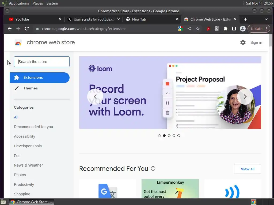Image resolution: width=274 pixels, height=205 pixels.
Task: Toggle the side panel icon
Action: pyautogui.click(x=234, y=29)
